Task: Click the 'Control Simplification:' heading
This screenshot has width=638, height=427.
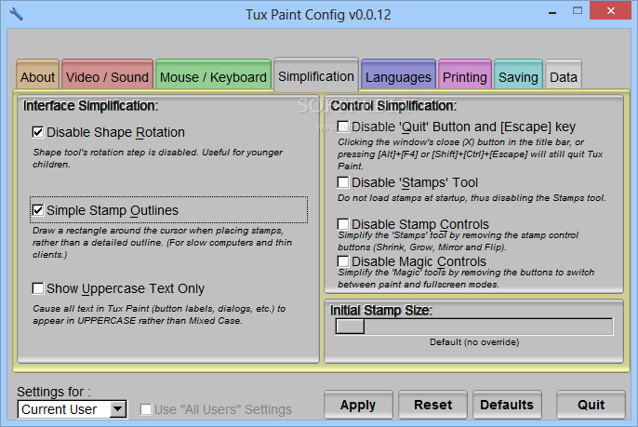Action: coord(393,106)
